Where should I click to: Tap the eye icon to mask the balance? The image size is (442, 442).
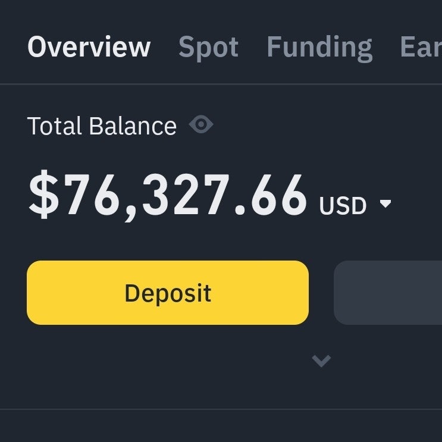pos(201,125)
